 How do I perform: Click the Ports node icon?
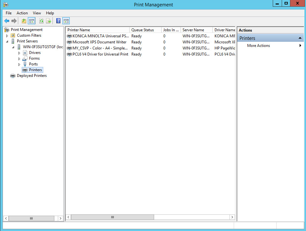(25, 64)
